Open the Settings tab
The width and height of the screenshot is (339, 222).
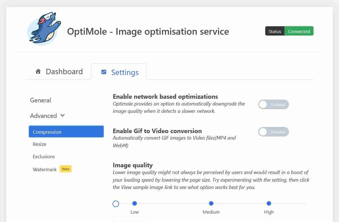(x=125, y=72)
